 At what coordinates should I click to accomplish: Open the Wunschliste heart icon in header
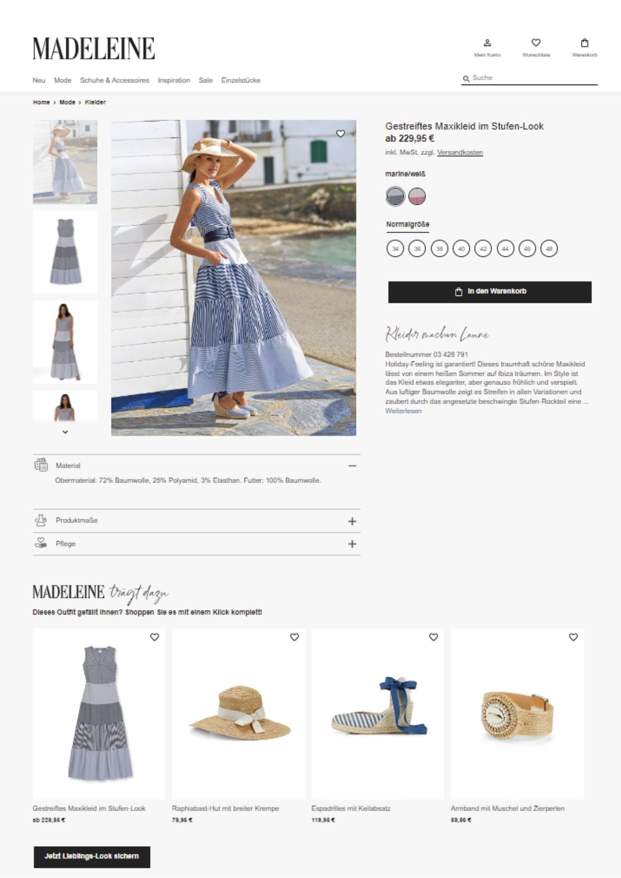(536, 43)
